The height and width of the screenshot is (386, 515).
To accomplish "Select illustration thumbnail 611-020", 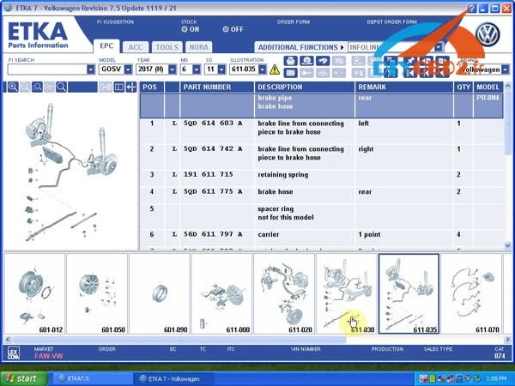I will pos(284,293).
